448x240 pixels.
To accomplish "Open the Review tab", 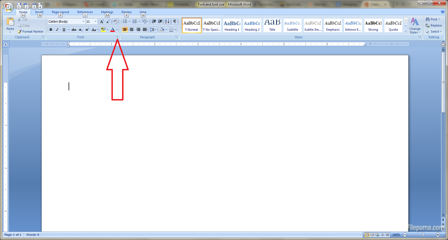I will 127,12.
